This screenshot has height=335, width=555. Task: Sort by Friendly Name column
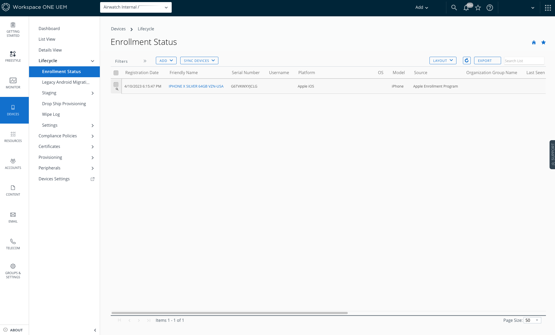[x=184, y=73]
